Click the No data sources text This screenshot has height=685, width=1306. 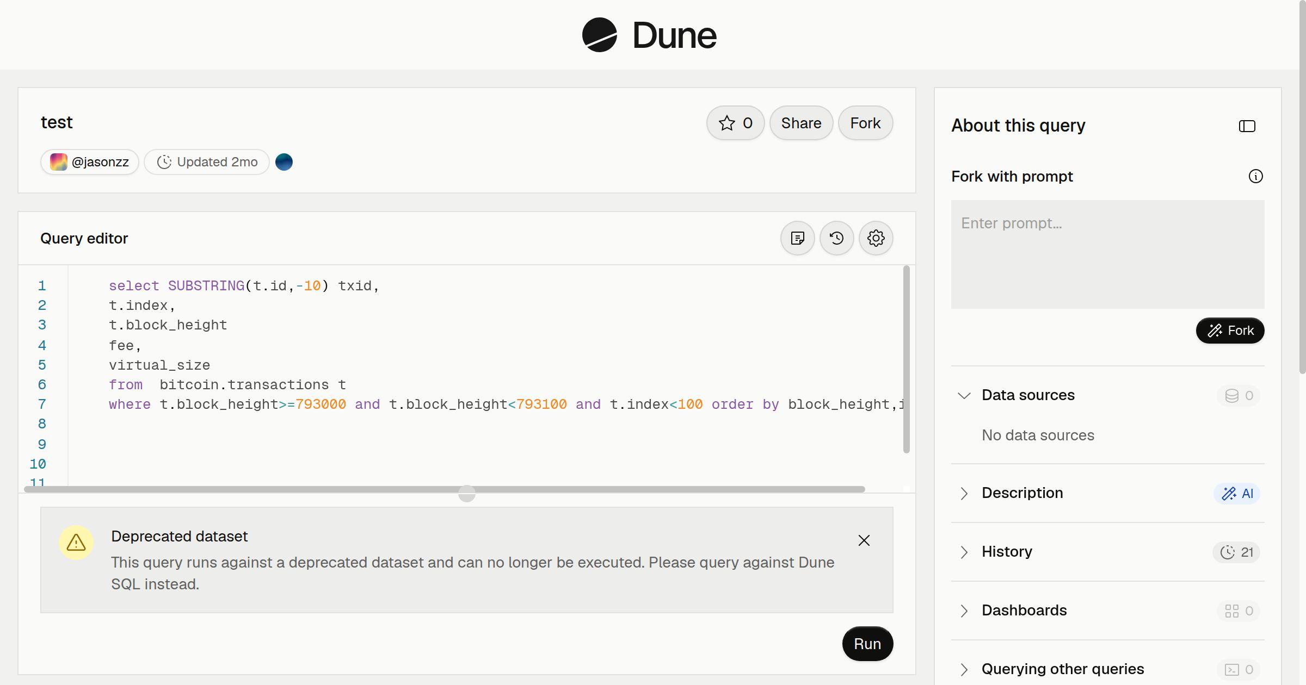(1038, 435)
